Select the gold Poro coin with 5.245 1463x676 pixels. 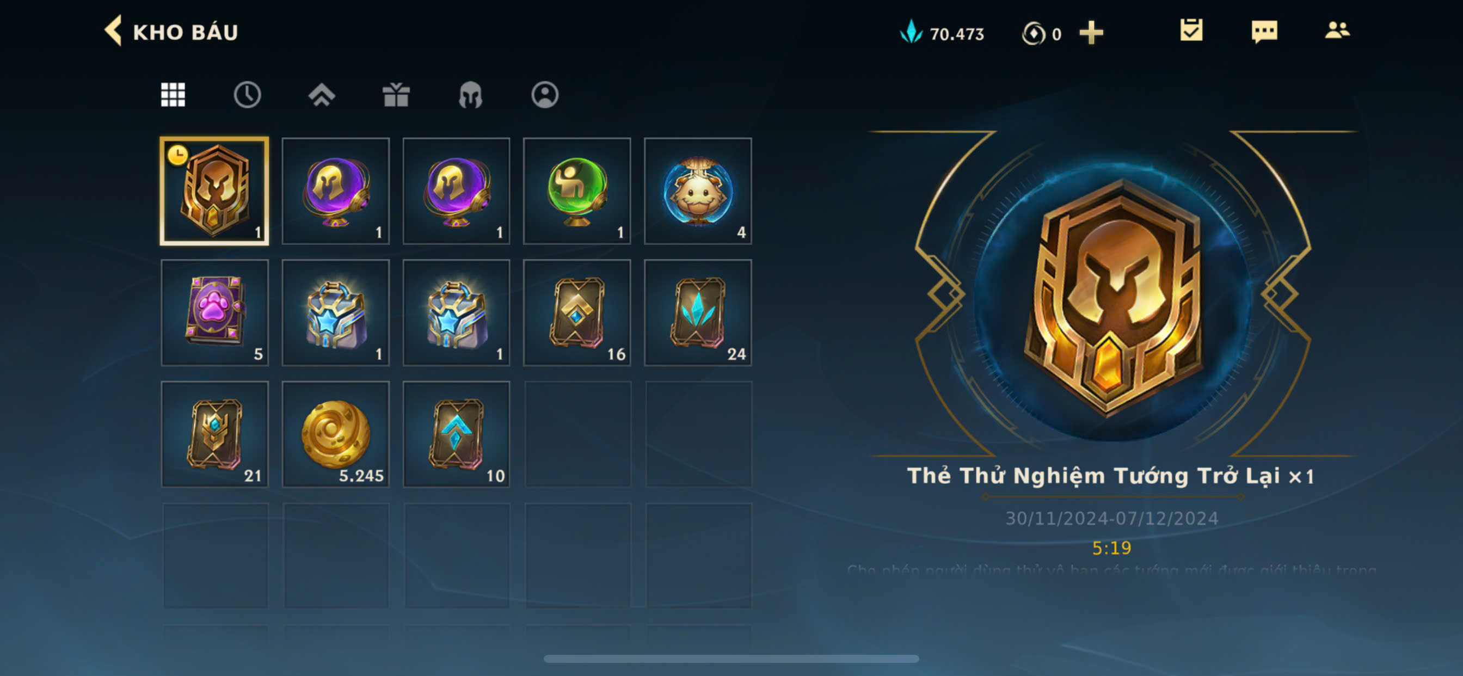point(336,434)
